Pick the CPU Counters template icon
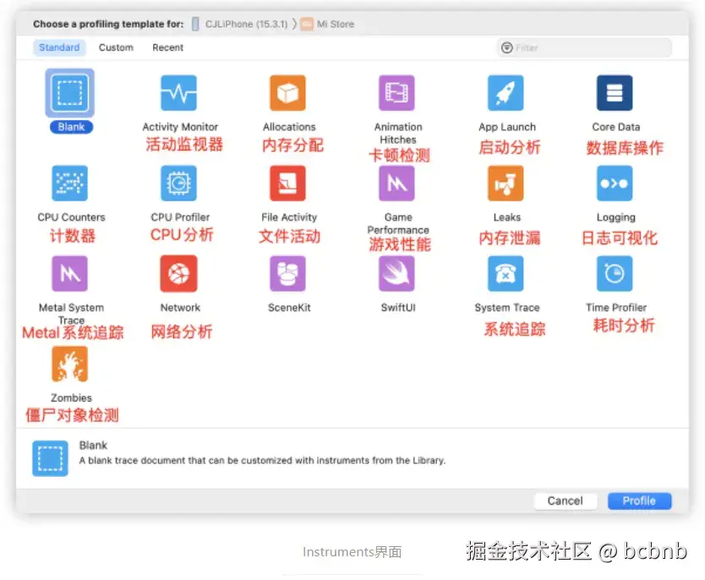 tap(69, 183)
